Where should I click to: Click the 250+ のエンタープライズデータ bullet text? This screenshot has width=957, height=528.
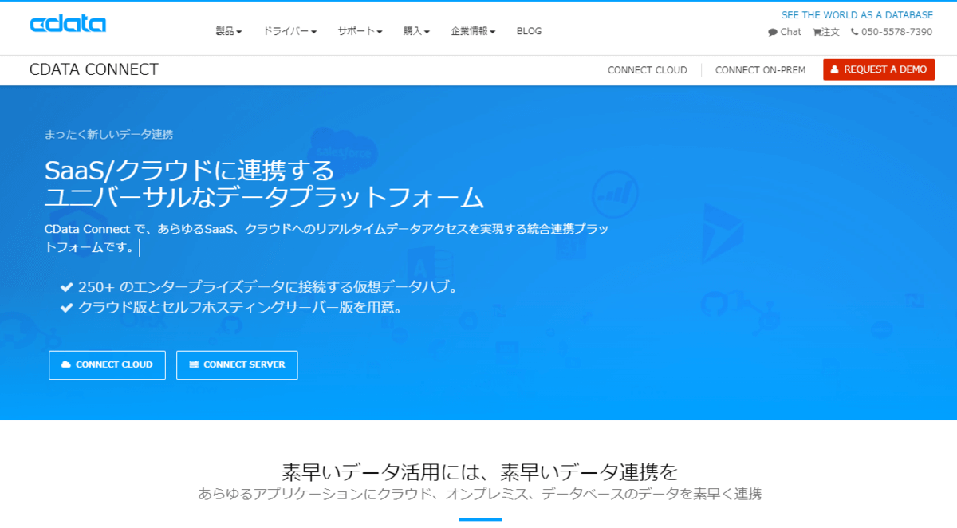coord(268,287)
